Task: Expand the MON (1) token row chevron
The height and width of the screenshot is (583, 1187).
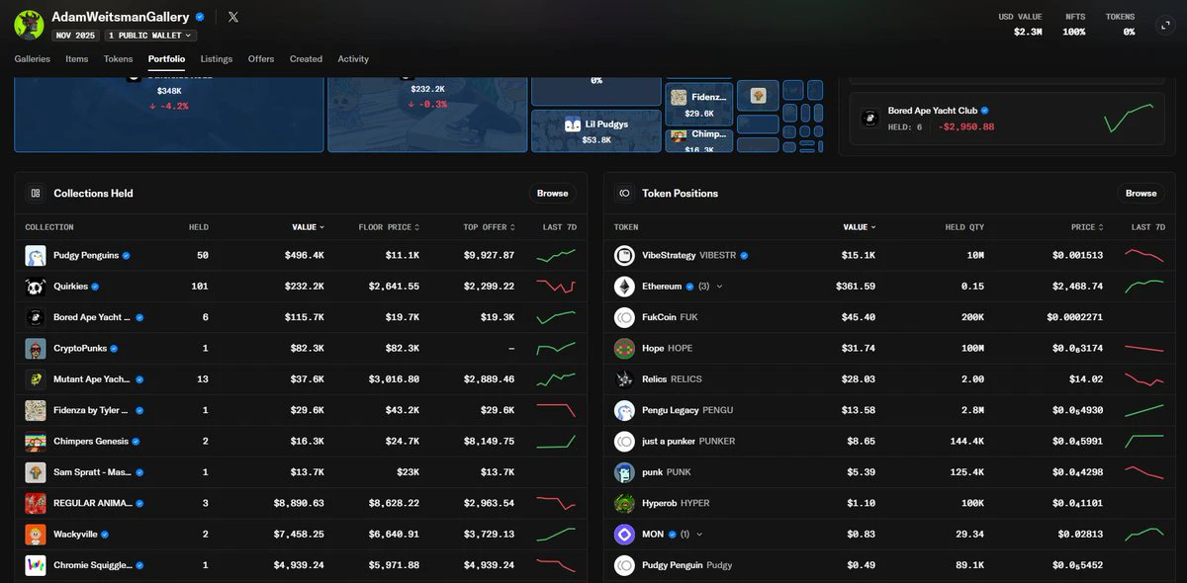Action: click(x=699, y=535)
